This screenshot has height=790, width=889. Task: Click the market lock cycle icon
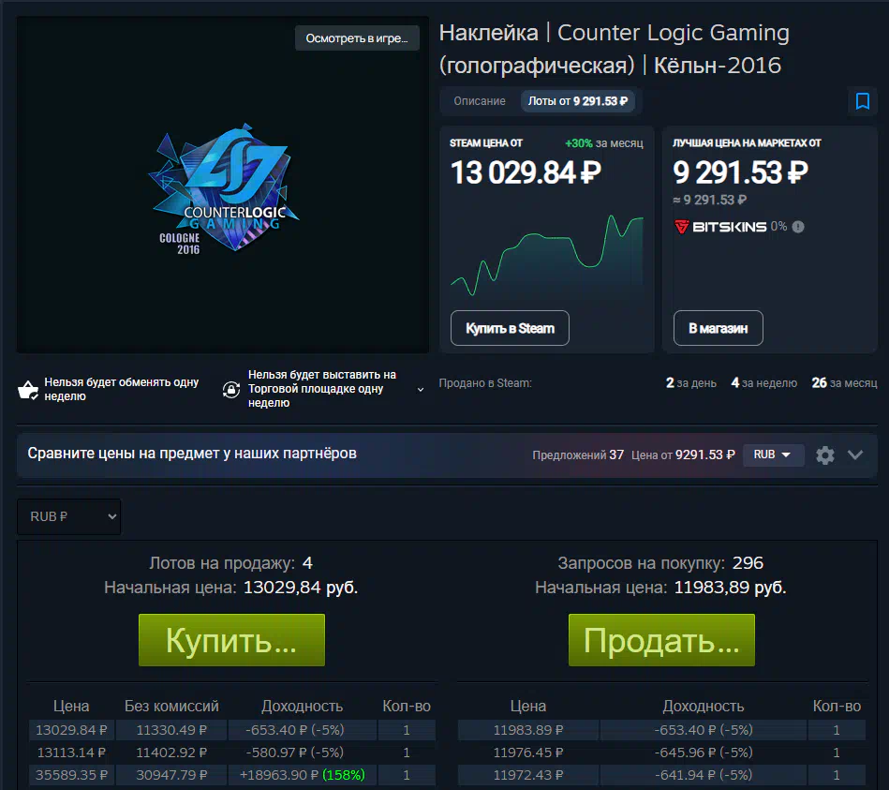point(230,390)
